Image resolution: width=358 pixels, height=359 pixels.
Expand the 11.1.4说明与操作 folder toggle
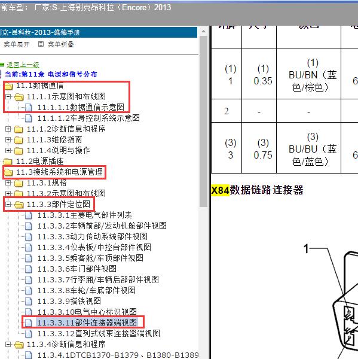coord(8,150)
